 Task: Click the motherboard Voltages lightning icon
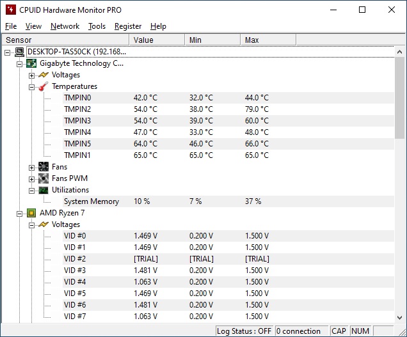point(44,75)
